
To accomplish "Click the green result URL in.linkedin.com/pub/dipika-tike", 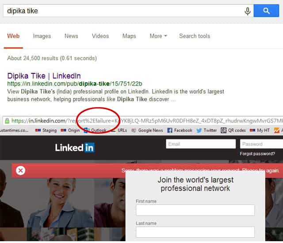I will tap(75, 84).
